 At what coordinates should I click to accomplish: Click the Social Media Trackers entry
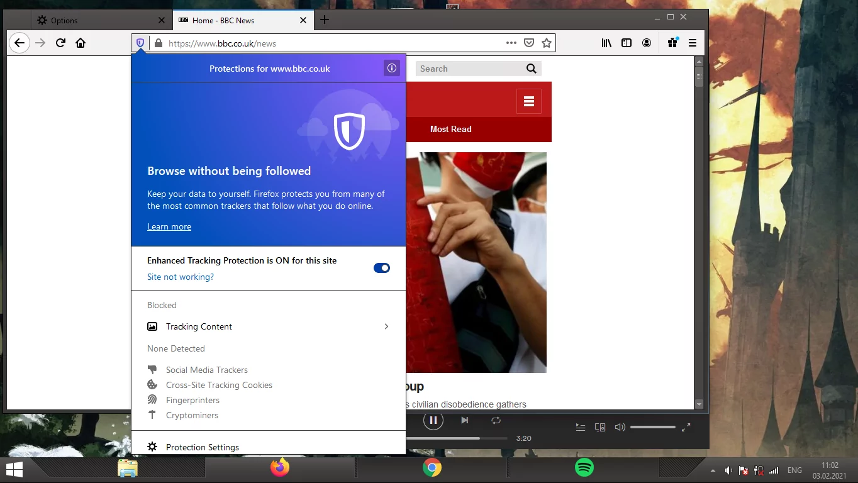[x=206, y=370]
